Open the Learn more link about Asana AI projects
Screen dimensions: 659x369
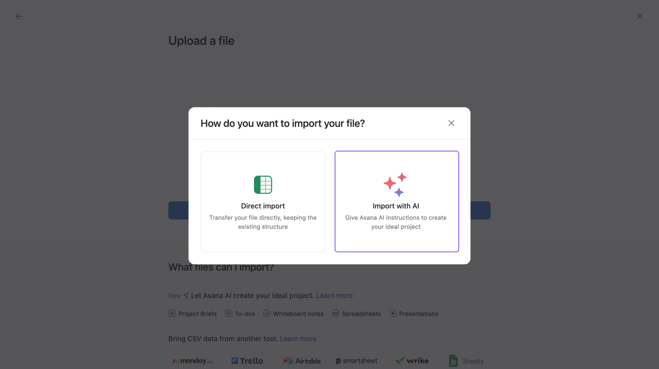pos(334,296)
